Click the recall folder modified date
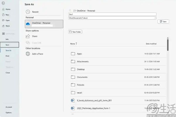The height and width of the screenshot is (117, 176). 152,93
